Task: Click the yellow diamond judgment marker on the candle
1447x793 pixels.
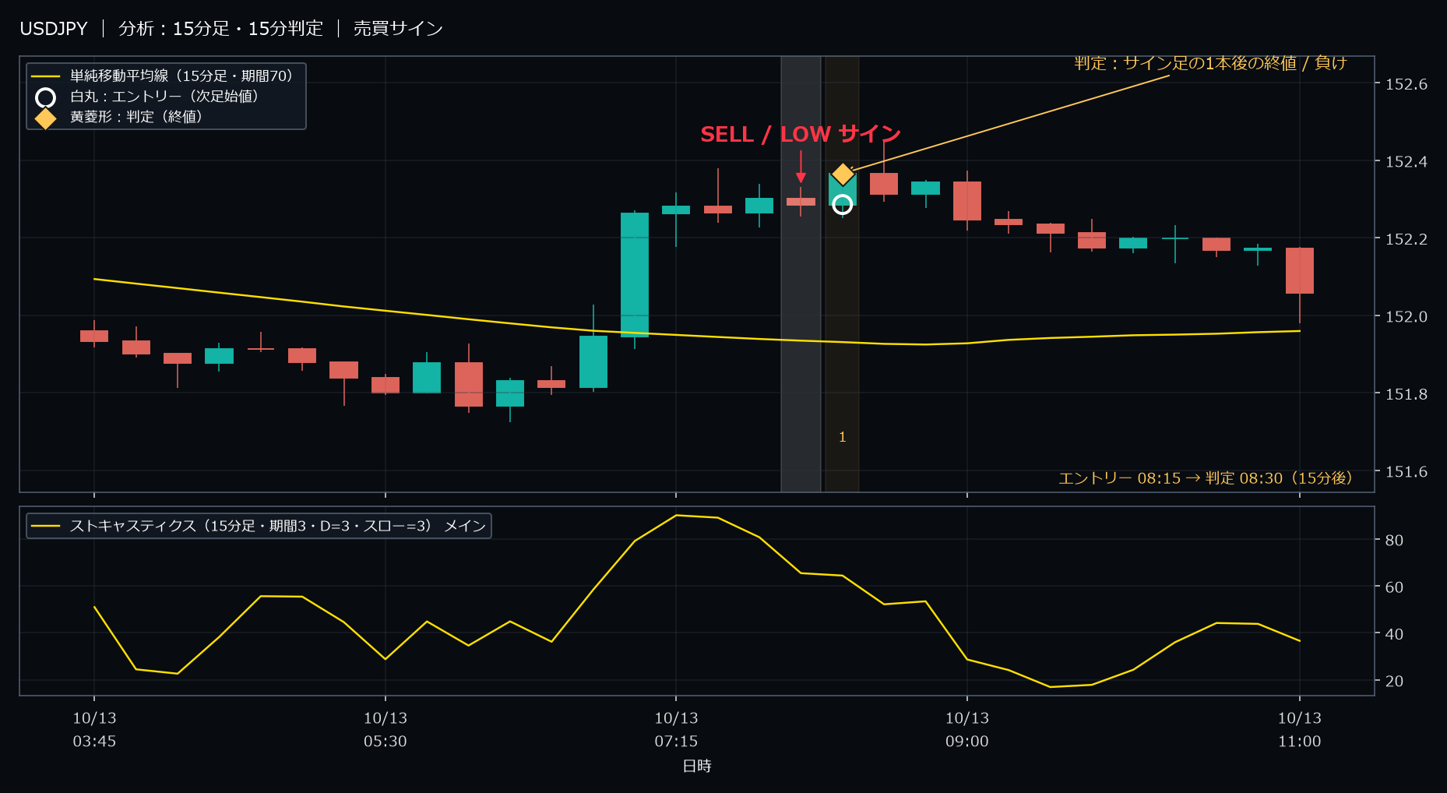Action: 843,174
